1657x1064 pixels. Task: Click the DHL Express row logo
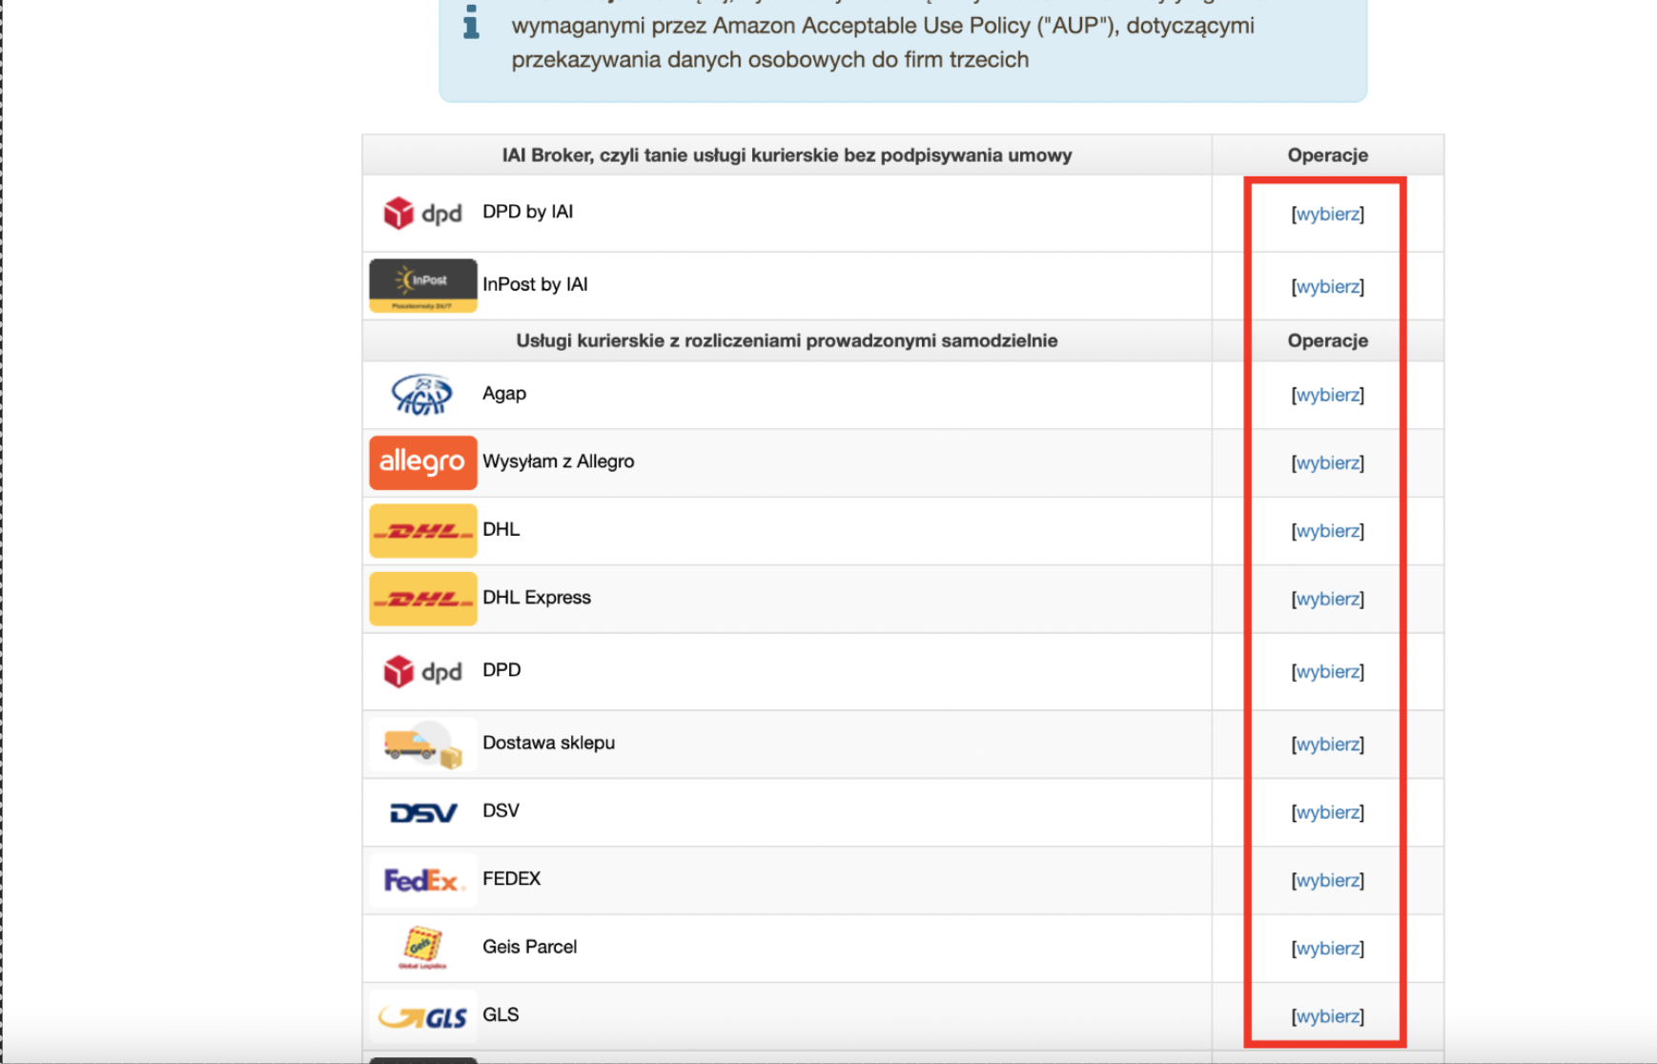pos(423,599)
